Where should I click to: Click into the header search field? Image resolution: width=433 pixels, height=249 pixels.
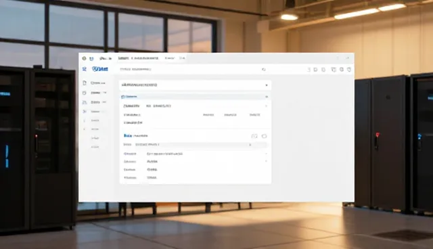point(193,69)
